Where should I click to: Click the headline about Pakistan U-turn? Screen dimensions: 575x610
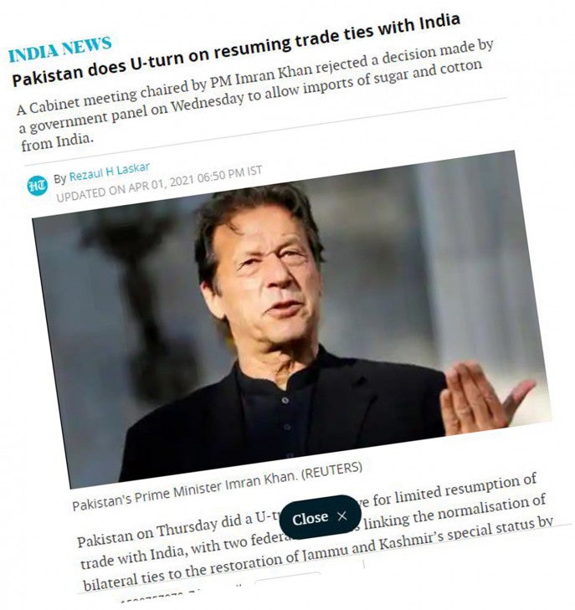pos(236,49)
